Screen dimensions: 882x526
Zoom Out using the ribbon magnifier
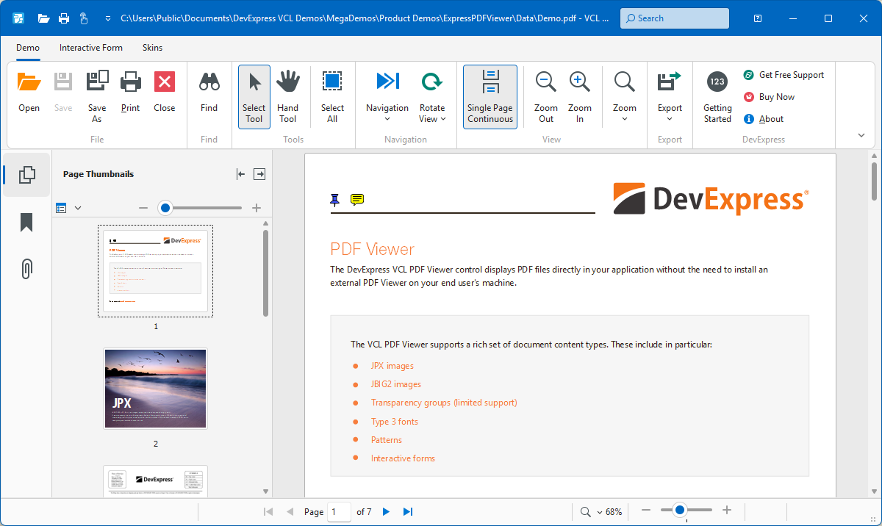tap(546, 96)
